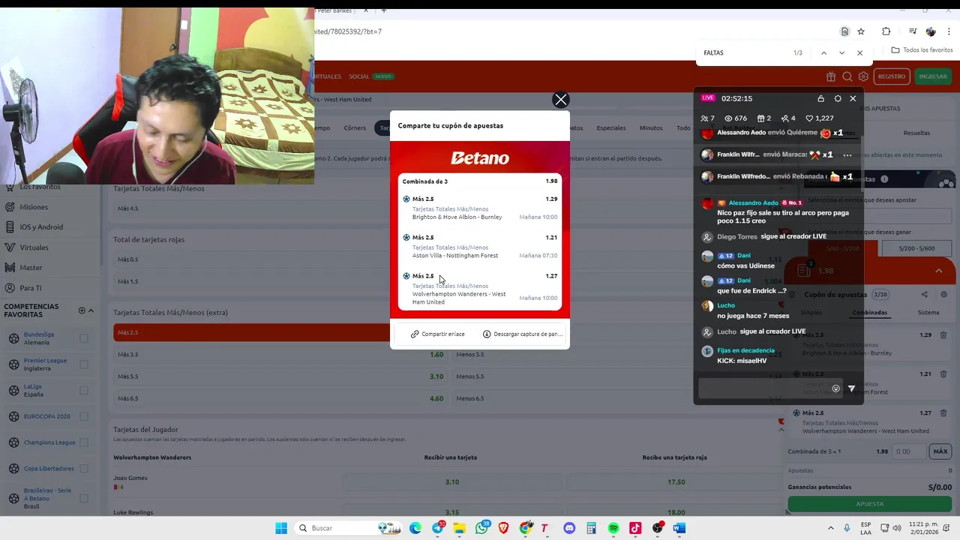Open WhatsApp from the taskbar
This screenshot has width=960, height=540.
coord(481,528)
